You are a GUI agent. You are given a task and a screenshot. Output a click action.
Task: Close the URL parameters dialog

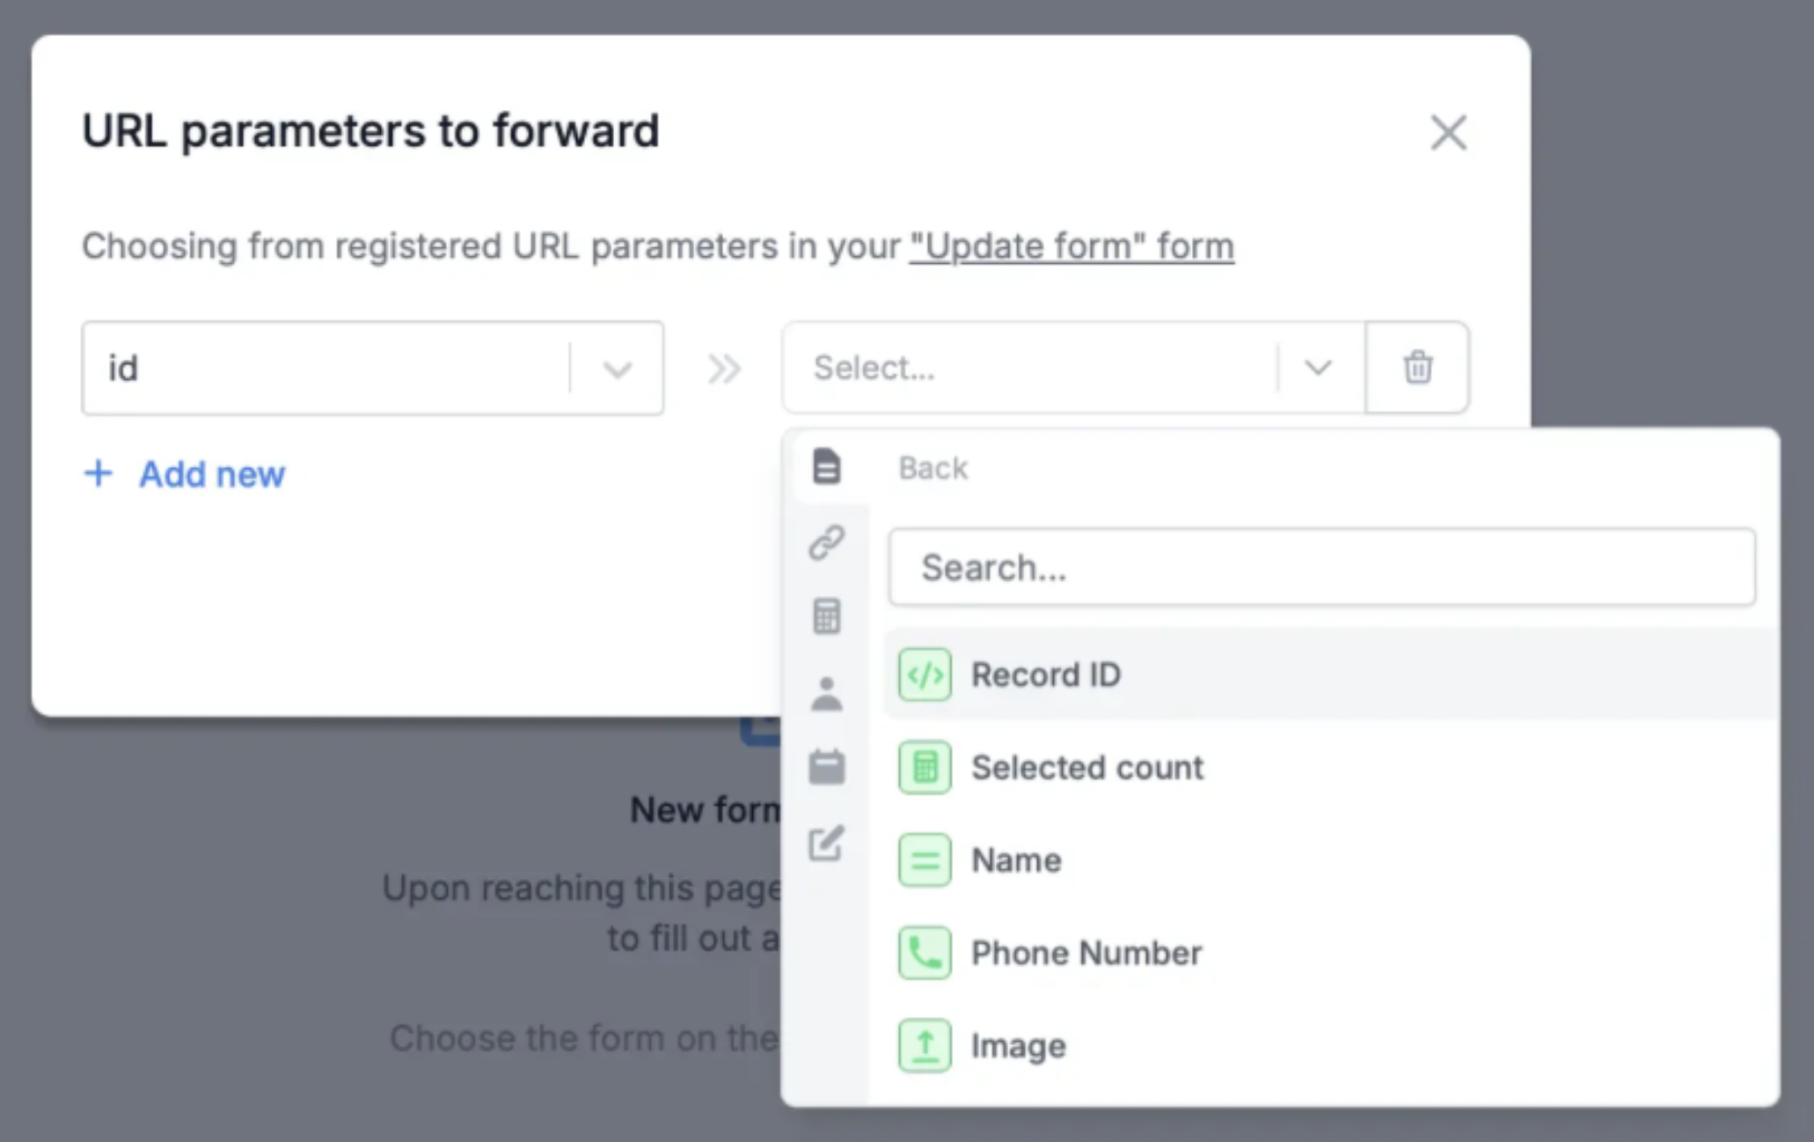(1448, 133)
